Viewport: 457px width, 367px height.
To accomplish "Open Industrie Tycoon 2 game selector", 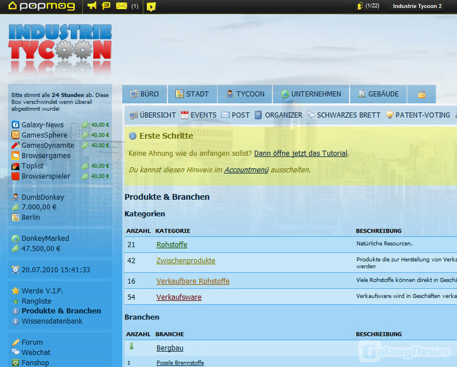I will tap(417, 6).
